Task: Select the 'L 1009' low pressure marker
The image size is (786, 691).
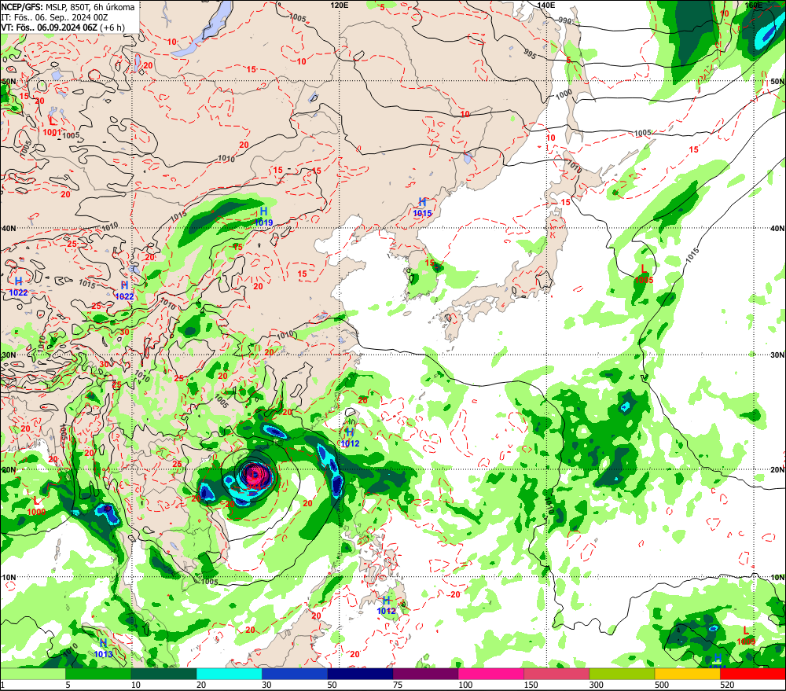Action: pos(746,635)
